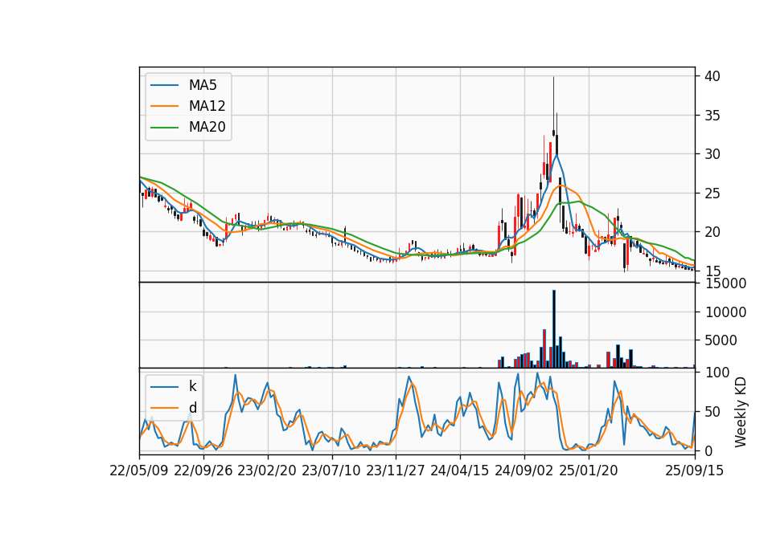Click the price axis label 30
This screenshot has height=554, width=772.
[712, 154]
